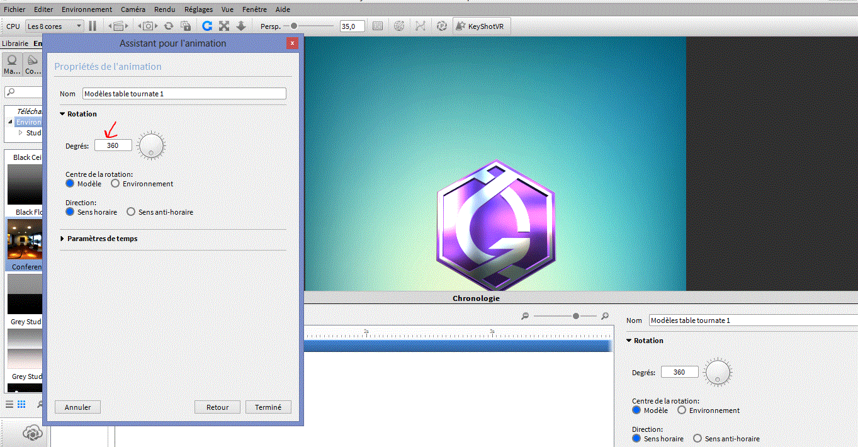The image size is (858, 447).
Task: Expand Paramètres de temps section
Action: click(62, 239)
